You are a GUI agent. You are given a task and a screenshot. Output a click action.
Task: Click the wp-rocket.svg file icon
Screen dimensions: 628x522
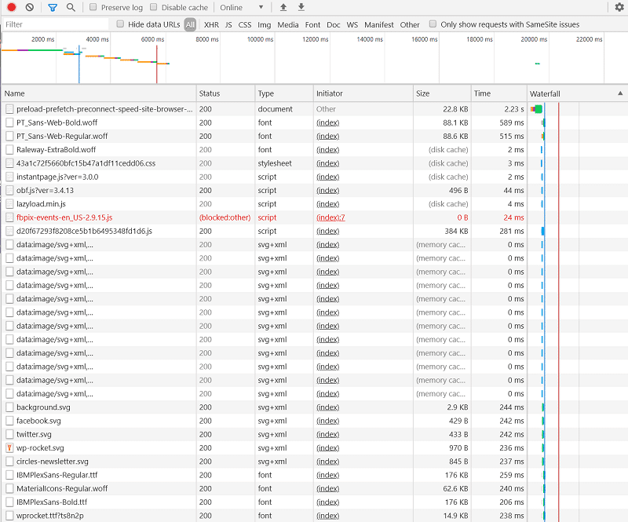[9, 447]
